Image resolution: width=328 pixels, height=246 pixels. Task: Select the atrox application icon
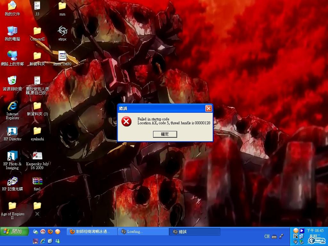tap(62, 33)
